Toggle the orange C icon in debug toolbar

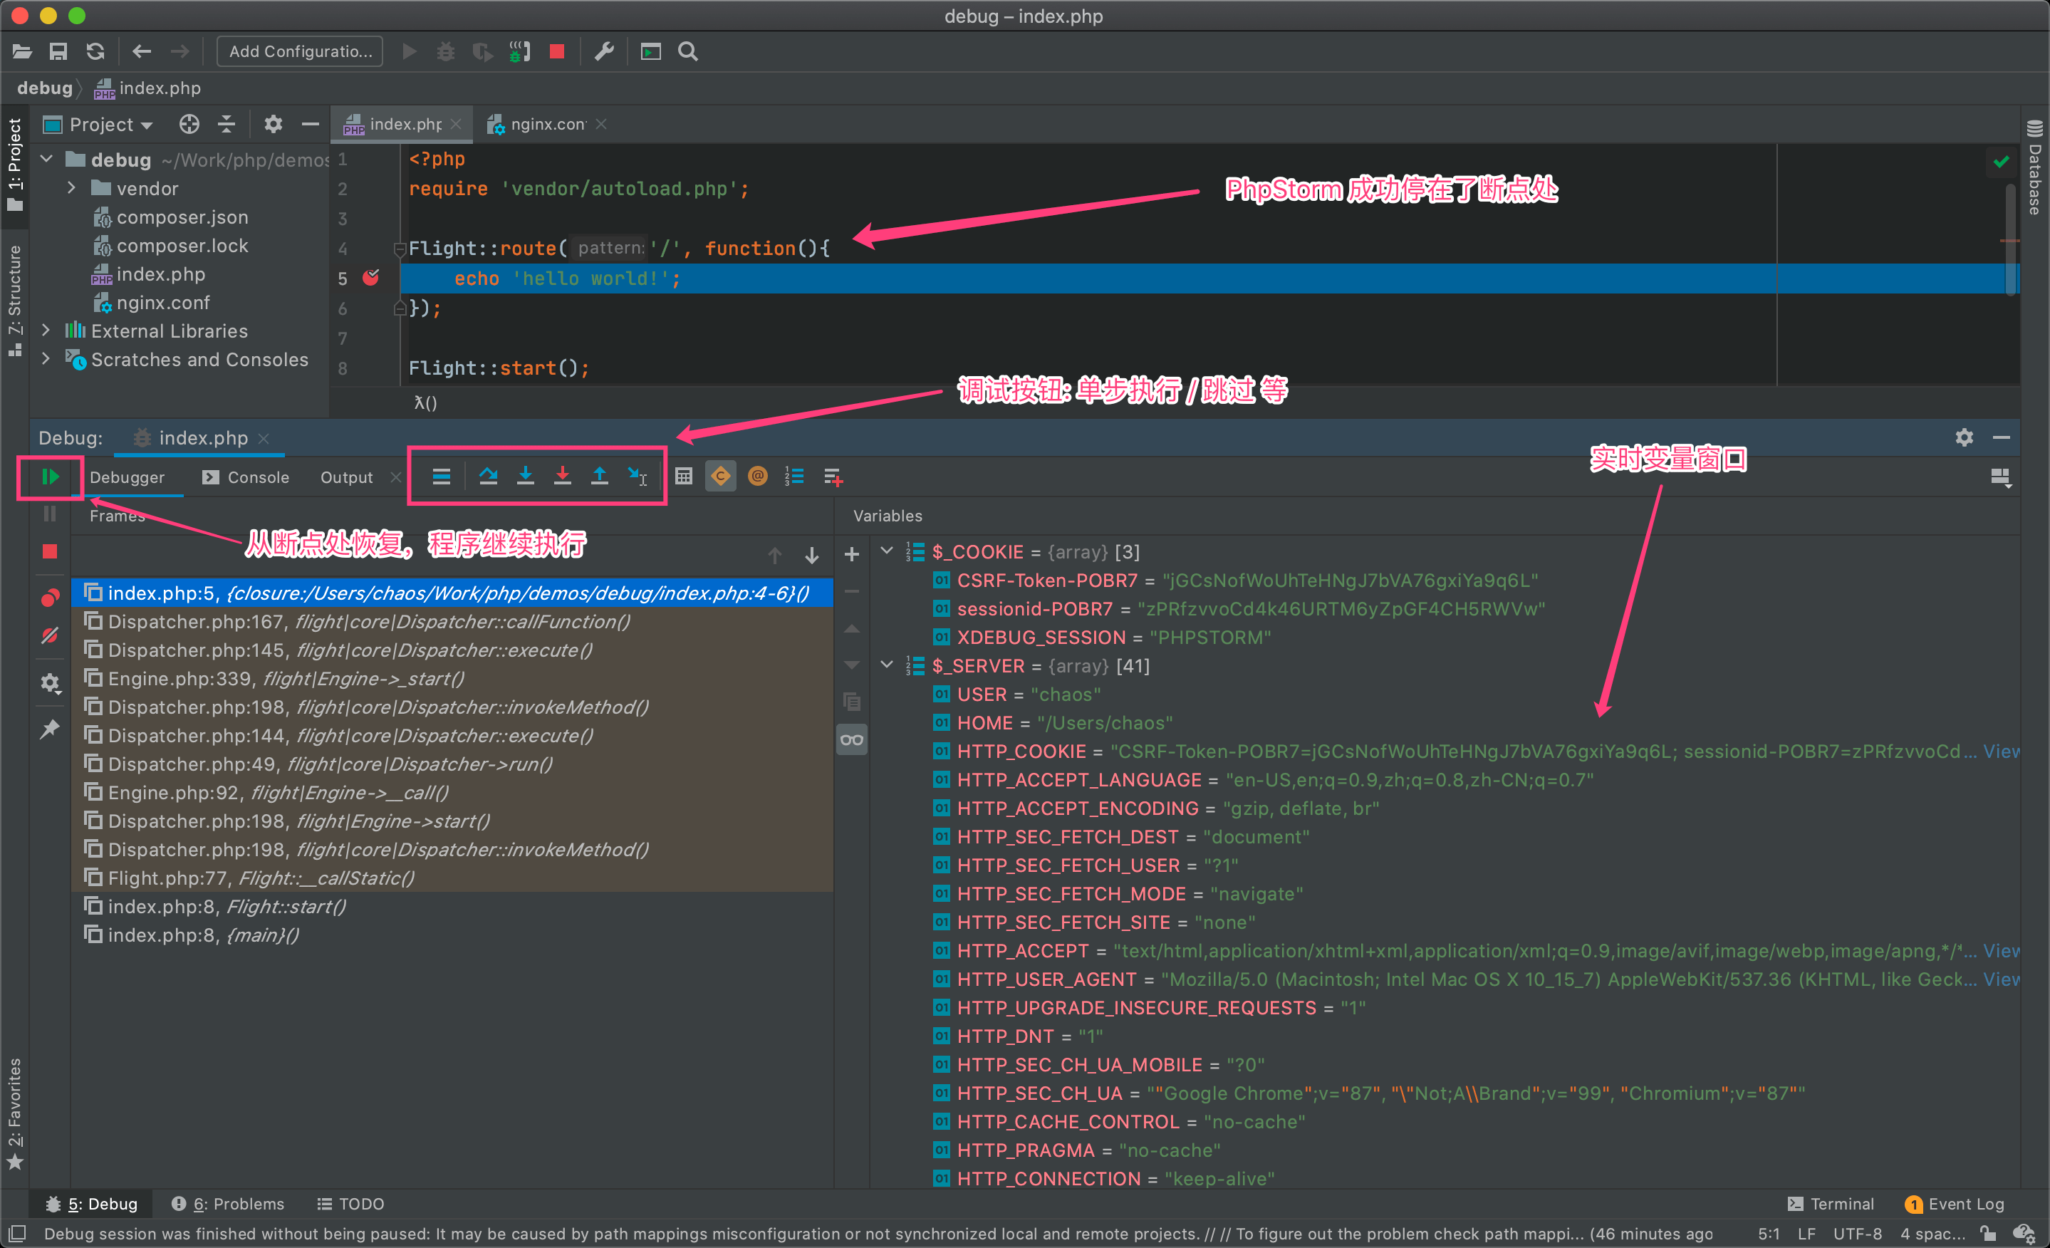(721, 477)
